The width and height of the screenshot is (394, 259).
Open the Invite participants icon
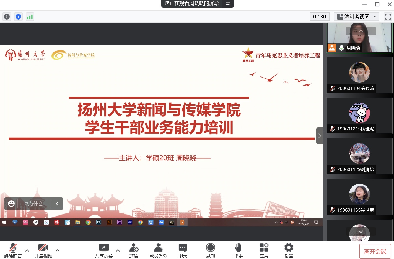click(x=134, y=250)
